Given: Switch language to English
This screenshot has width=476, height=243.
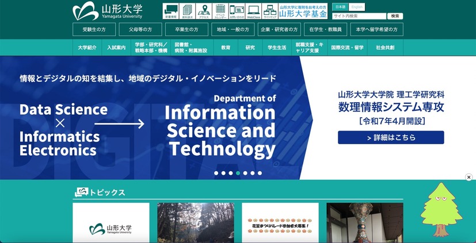Looking at the screenshot, I should (357, 6).
